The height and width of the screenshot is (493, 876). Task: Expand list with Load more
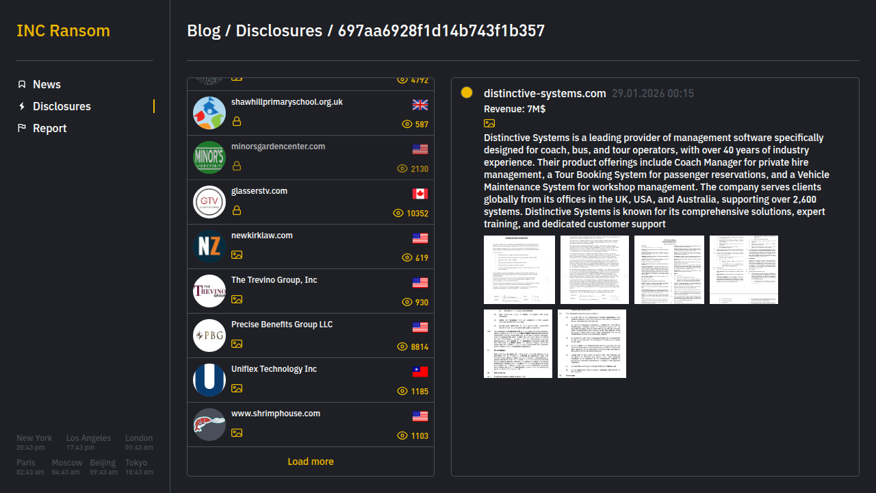tap(311, 462)
